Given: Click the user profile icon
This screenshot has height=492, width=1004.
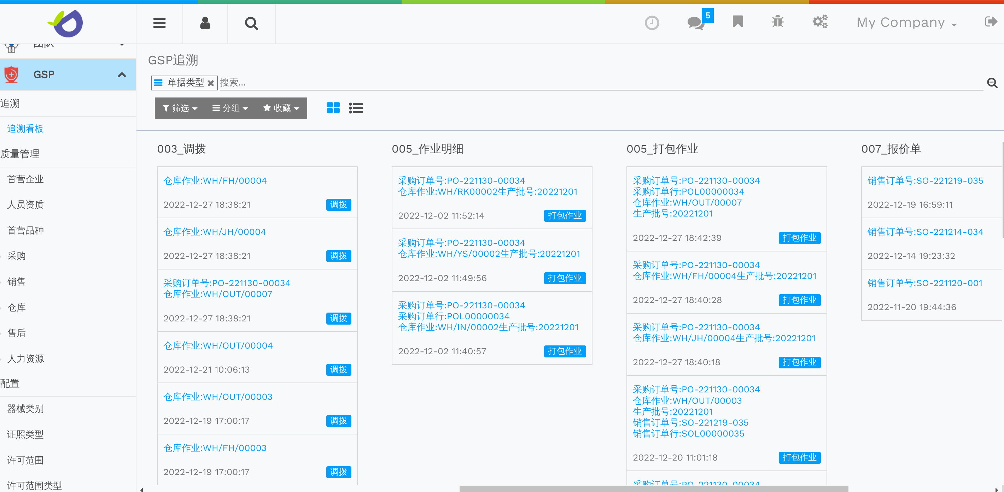Looking at the screenshot, I should click(205, 23).
